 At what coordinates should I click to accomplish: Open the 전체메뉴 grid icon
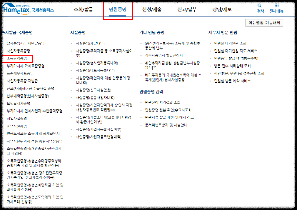(276, 6)
